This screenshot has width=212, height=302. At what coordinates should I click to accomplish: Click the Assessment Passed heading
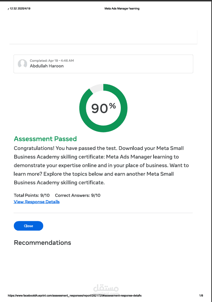(45, 139)
